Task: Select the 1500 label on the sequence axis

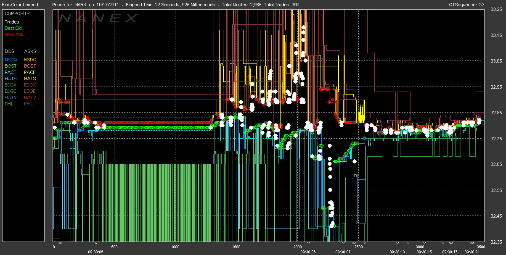Action: point(236,247)
